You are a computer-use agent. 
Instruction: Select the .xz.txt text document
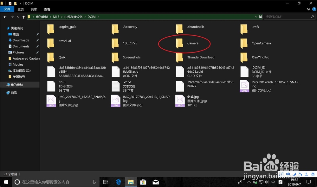click(x=123, y=86)
